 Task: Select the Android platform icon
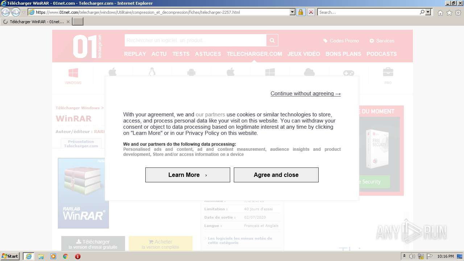(191, 72)
